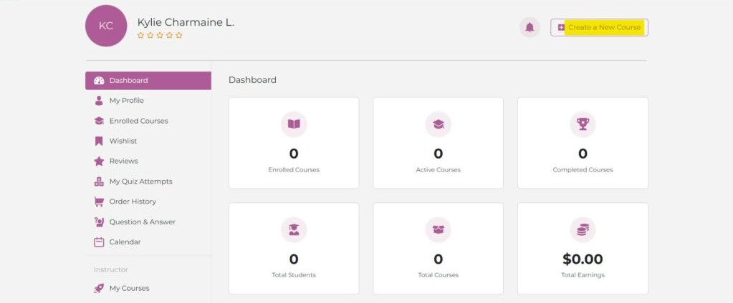Open the Reviews sidebar item
The width and height of the screenshot is (733, 303).
click(x=123, y=161)
